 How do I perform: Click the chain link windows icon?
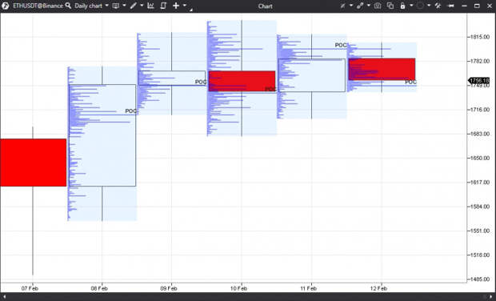(360, 6)
